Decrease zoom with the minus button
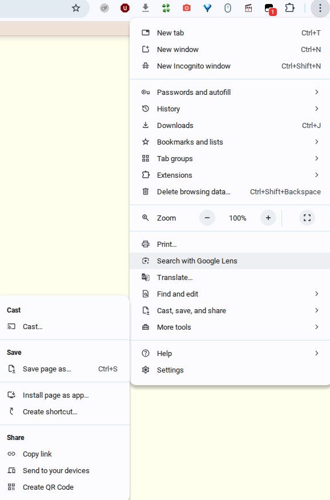The width and height of the screenshot is (330, 500). 207,218
